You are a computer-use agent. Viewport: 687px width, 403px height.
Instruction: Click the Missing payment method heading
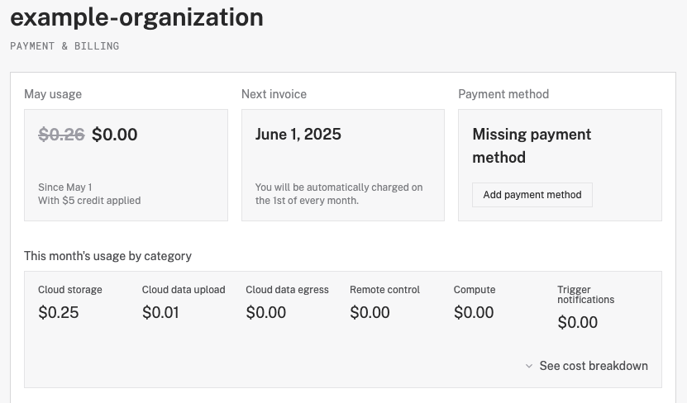(532, 145)
